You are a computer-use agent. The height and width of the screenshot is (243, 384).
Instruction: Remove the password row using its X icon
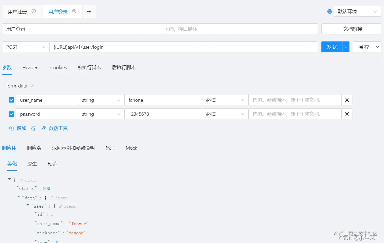tap(347, 114)
